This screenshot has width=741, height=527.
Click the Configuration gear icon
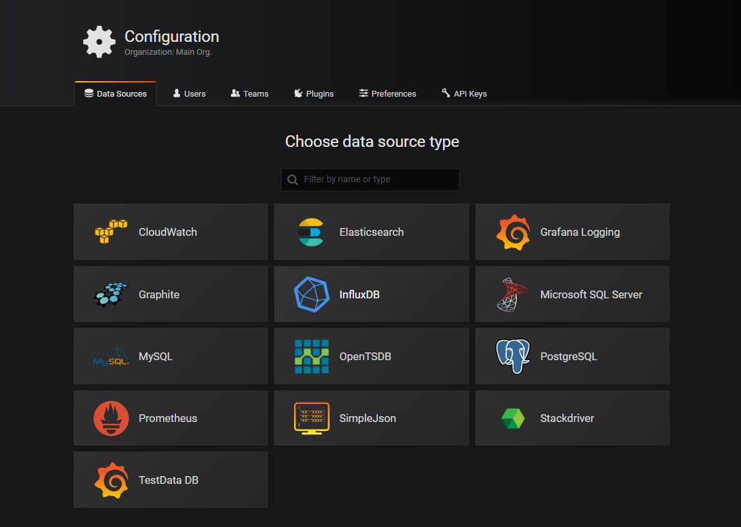pos(99,42)
